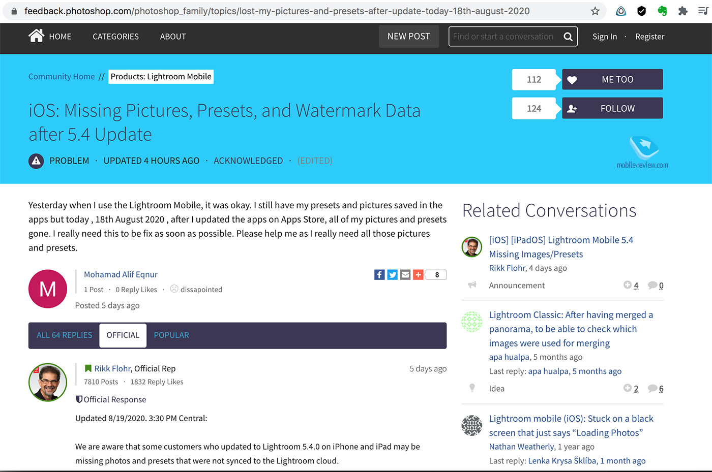Click the search magnifier icon
The image size is (712, 472).
pos(568,37)
